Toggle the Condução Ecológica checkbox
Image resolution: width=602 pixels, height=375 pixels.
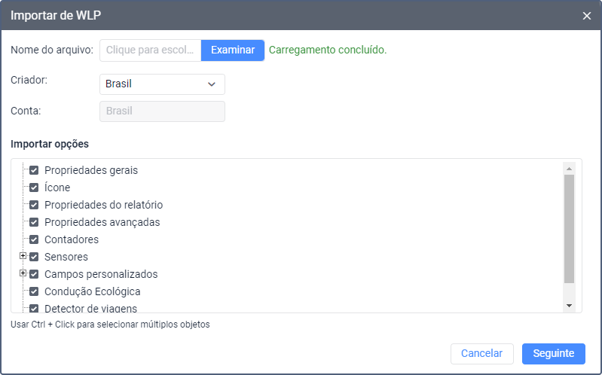click(x=34, y=291)
